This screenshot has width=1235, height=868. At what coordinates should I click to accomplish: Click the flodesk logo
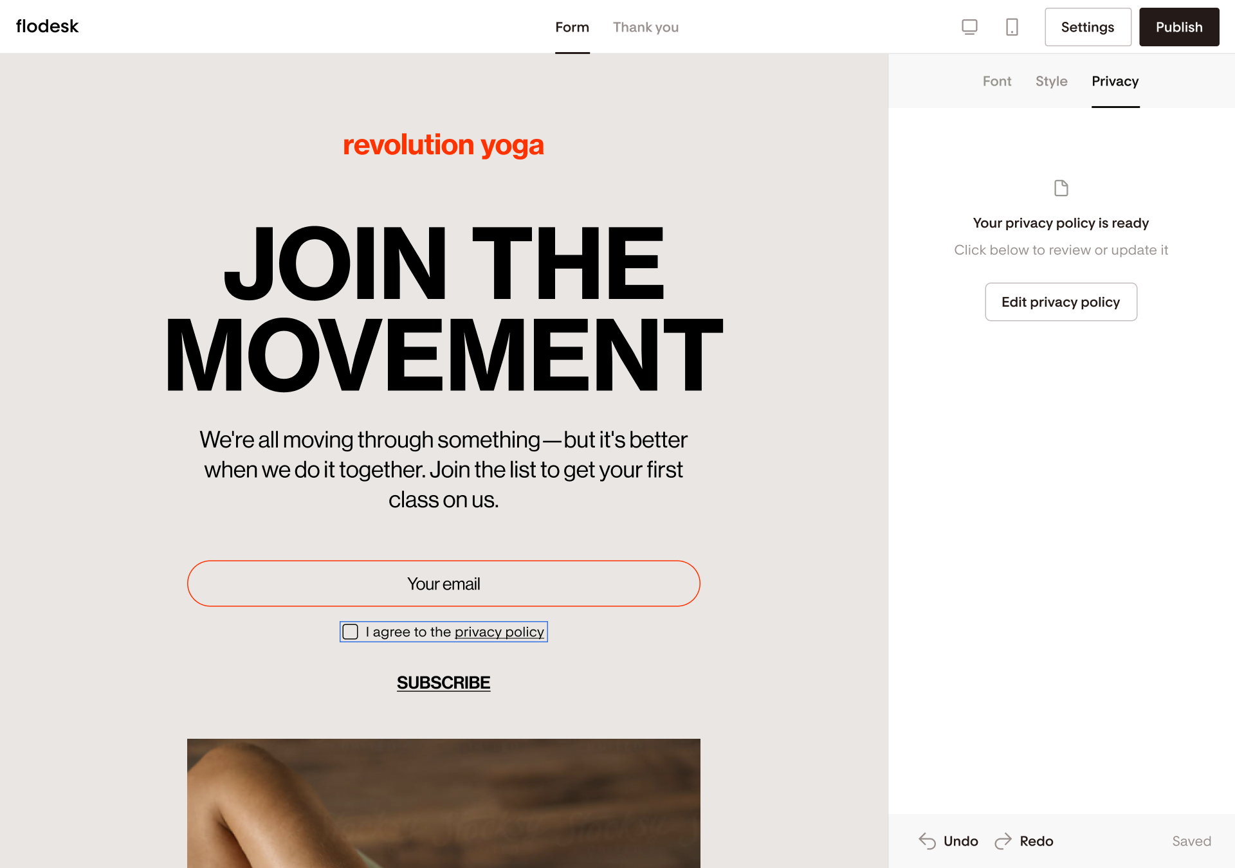pos(47,26)
